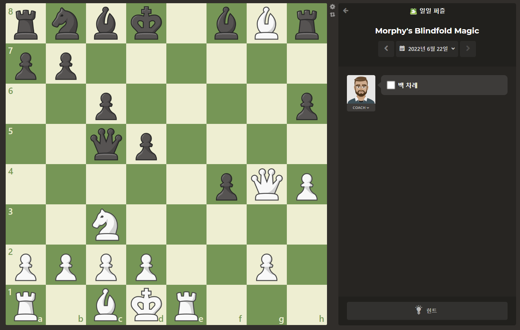
Task: Click the black rook on a8
Action: point(26,23)
